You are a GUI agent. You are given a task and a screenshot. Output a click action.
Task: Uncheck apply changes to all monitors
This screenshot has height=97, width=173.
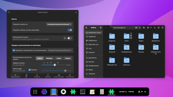[x=14, y=50]
